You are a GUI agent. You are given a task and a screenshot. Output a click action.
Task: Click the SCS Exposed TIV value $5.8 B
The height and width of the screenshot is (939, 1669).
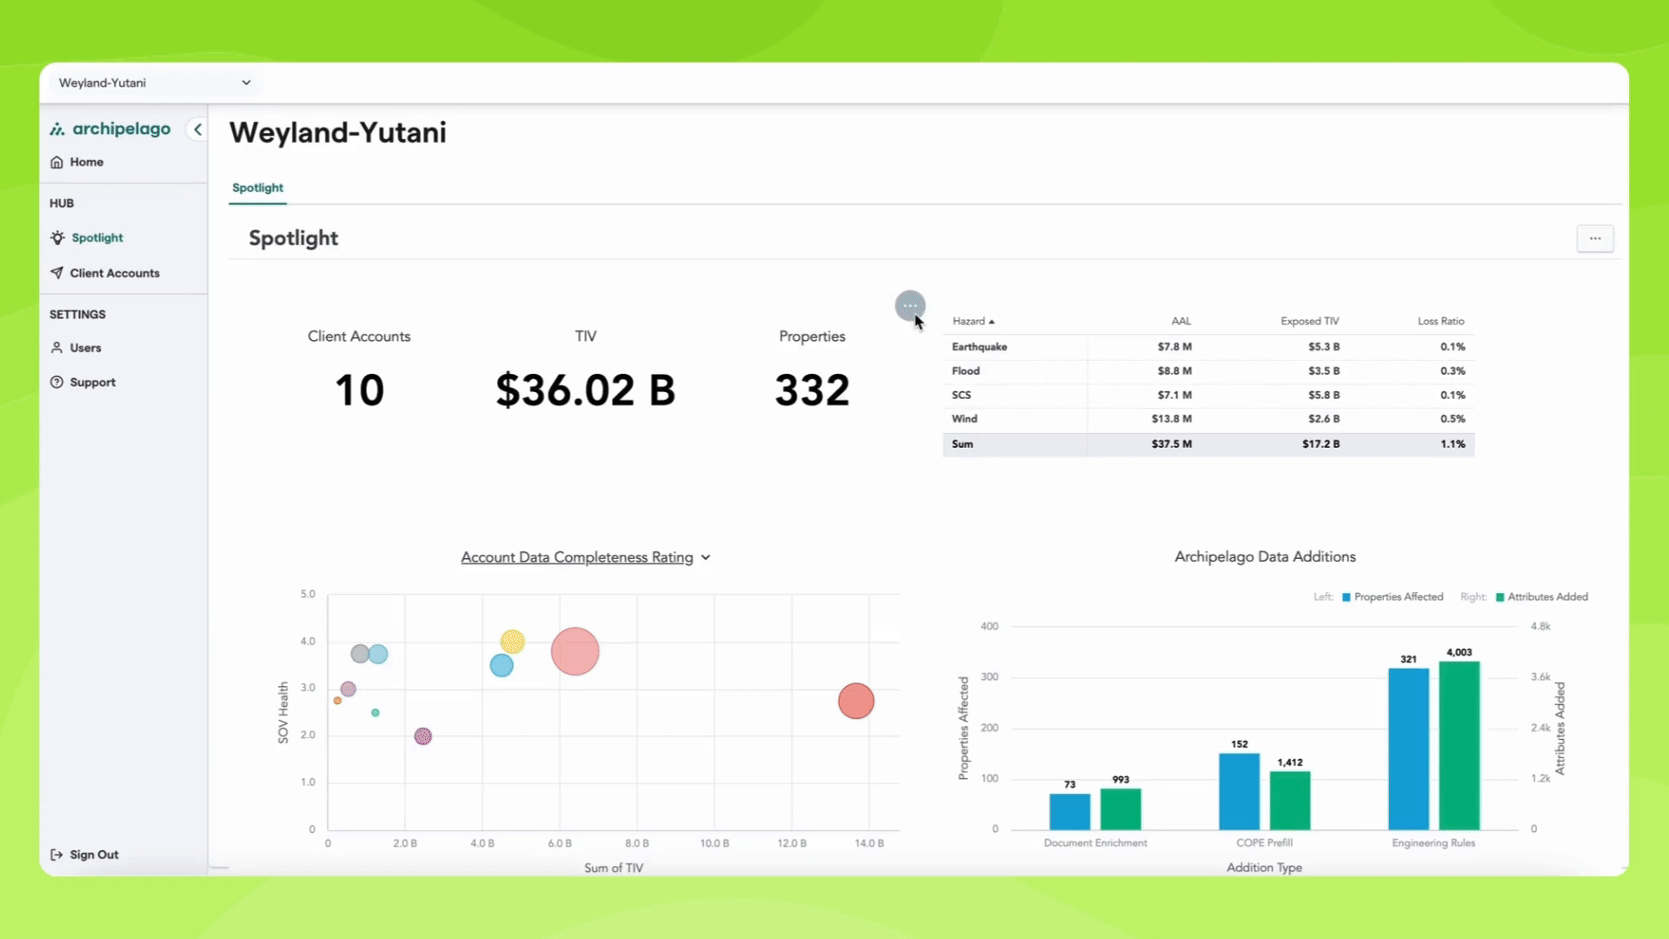[1324, 396]
